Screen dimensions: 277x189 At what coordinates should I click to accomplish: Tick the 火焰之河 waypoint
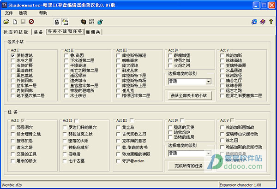click(x=170, y=65)
